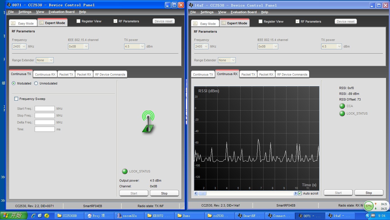Image resolution: width=390 pixels, height=220 pixels.
Task: Click the Delta Freq. input field
Action: point(45,122)
